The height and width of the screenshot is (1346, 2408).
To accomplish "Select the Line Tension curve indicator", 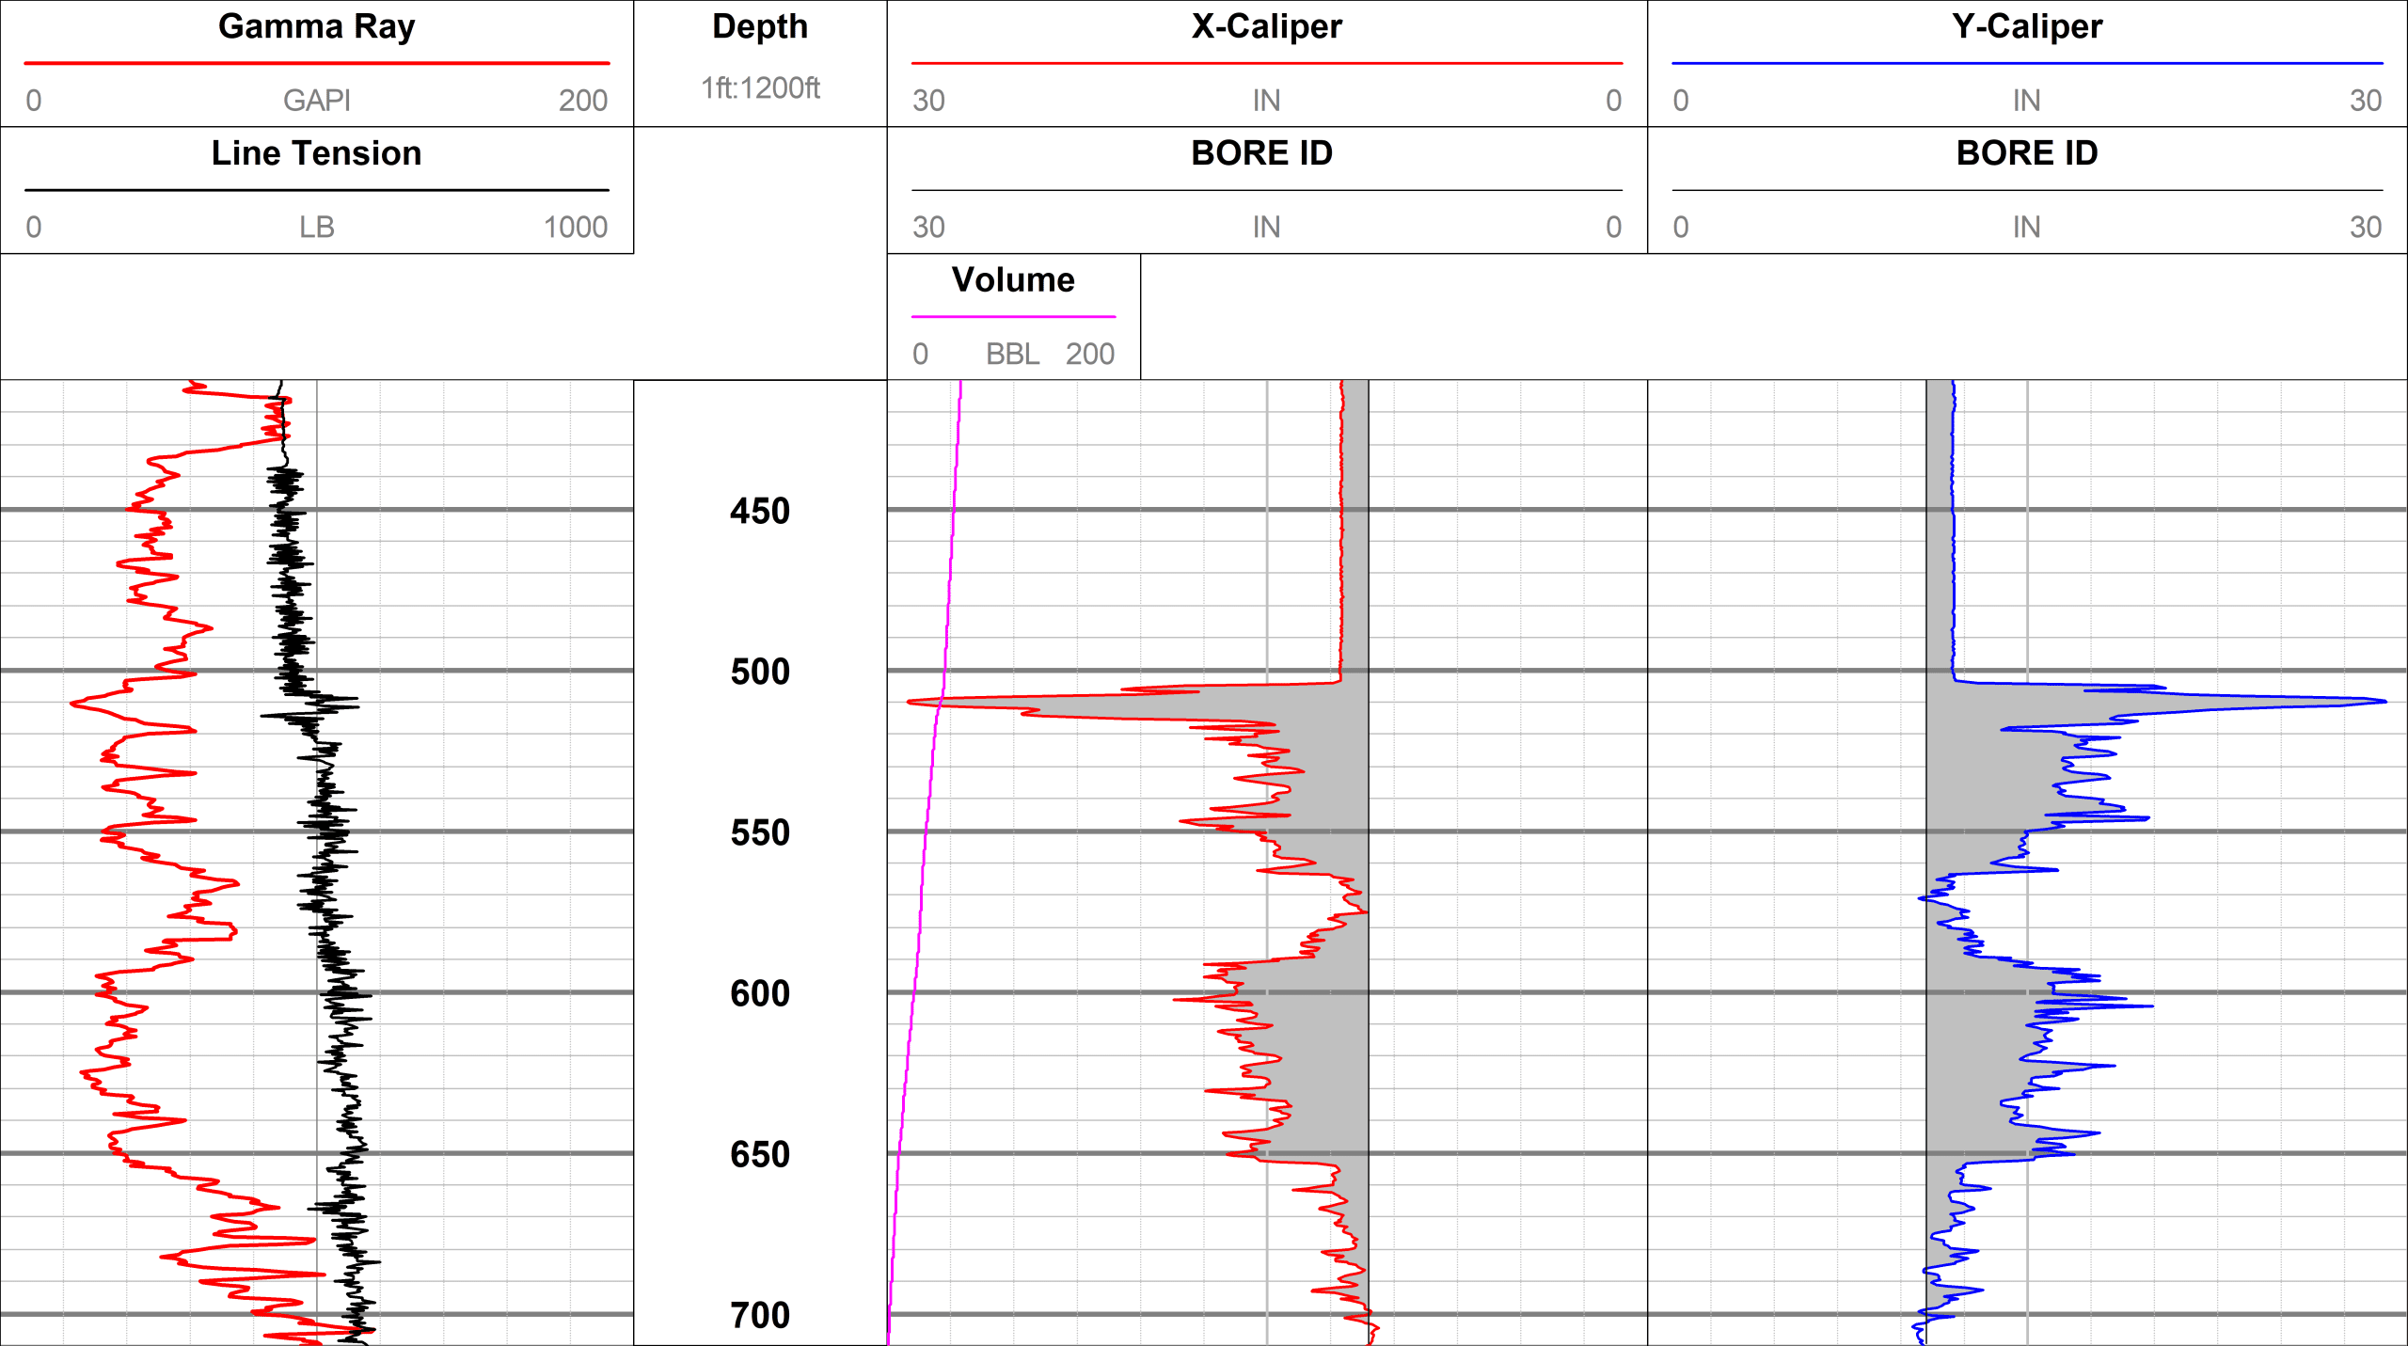I will pos(317,188).
